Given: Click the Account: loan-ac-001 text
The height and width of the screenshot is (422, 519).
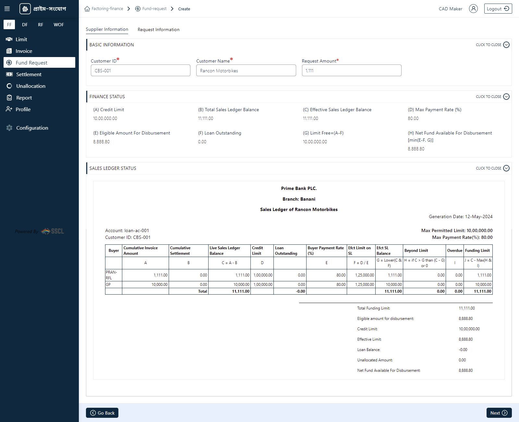Looking at the screenshot, I should point(127,230).
